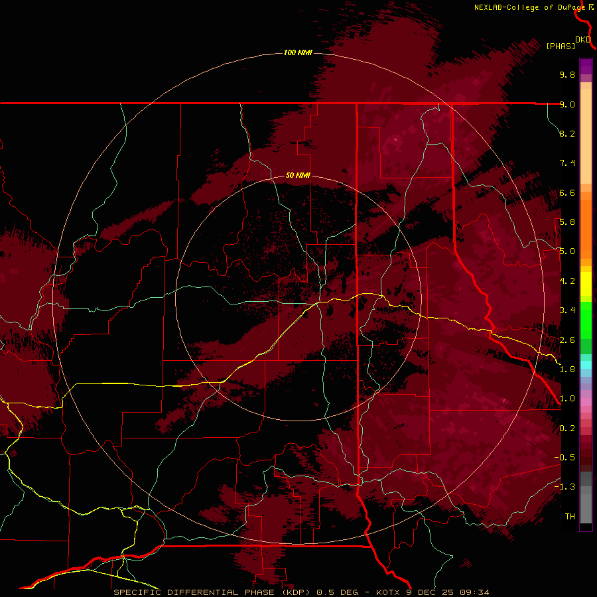The height and width of the screenshot is (597, 597).
Task: Click the 5.0 value on the scale
Action: point(567,251)
